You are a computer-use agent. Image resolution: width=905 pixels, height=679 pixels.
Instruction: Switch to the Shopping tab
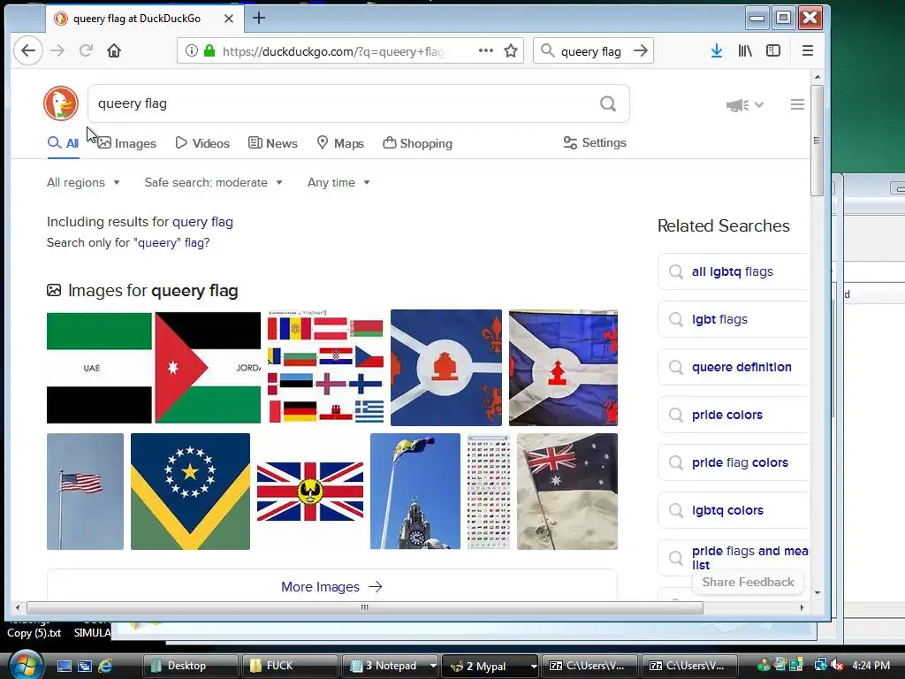click(x=418, y=143)
